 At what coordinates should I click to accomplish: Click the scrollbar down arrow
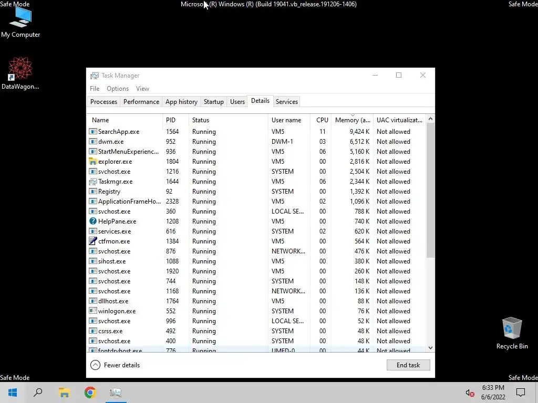[430, 348]
